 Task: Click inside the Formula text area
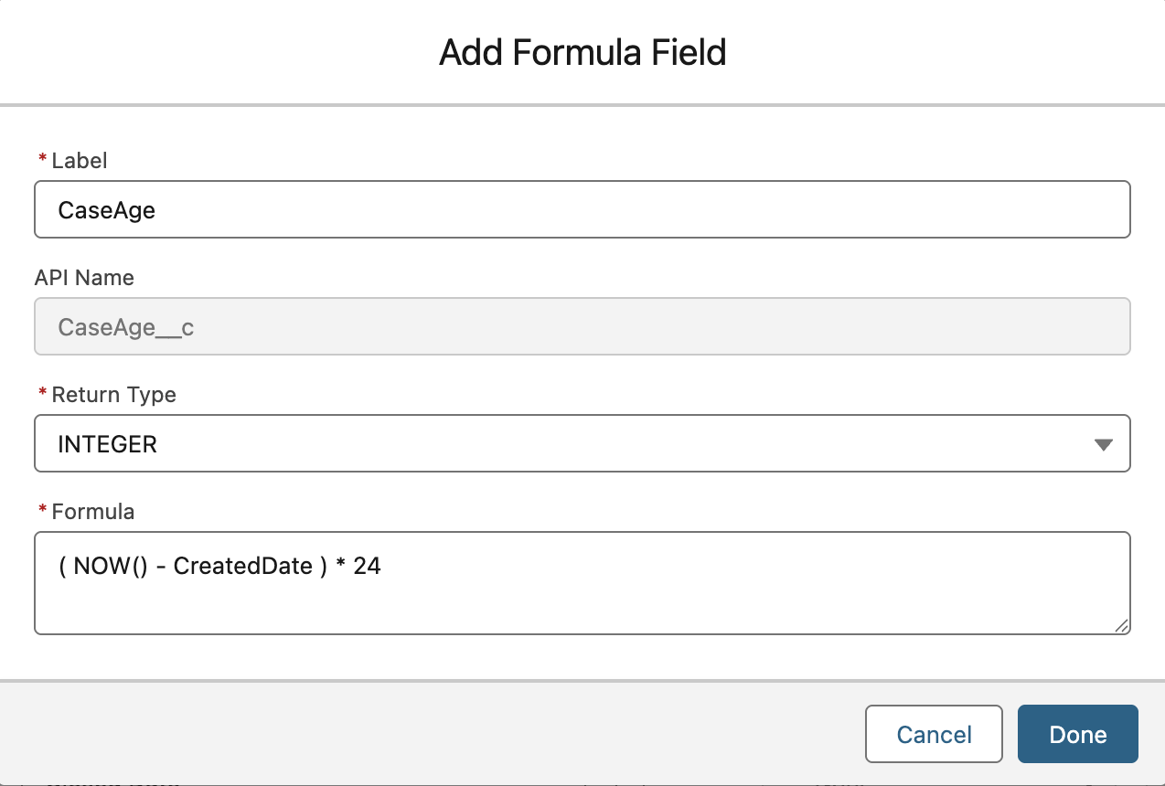coord(582,599)
